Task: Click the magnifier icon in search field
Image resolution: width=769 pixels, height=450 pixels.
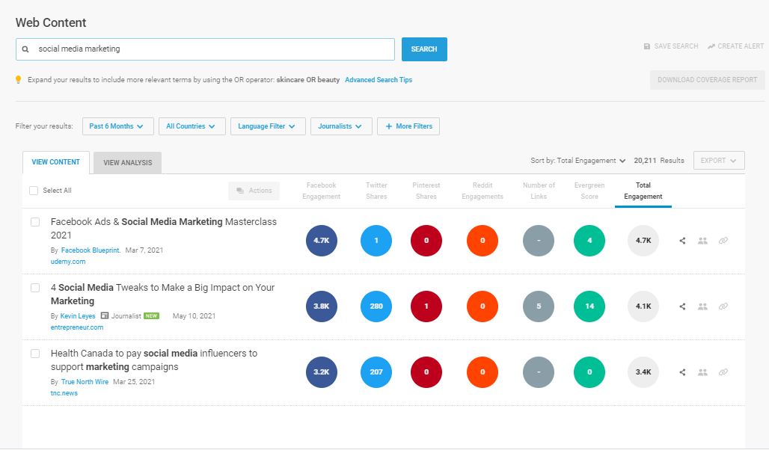Action: pyautogui.click(x=25, y=49)
